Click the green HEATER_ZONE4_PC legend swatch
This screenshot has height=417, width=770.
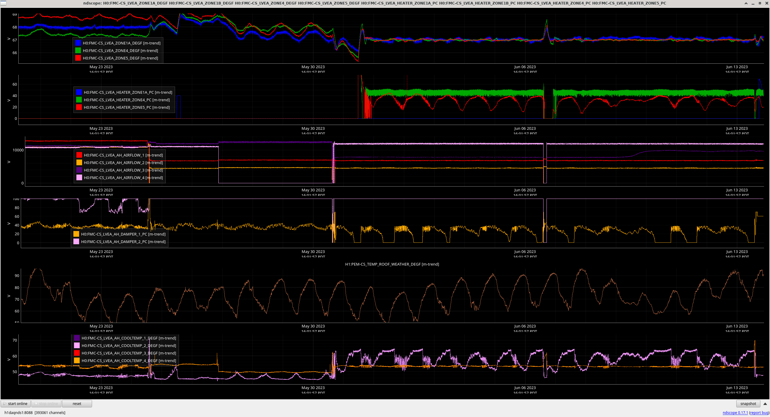[x=79, y=100]
